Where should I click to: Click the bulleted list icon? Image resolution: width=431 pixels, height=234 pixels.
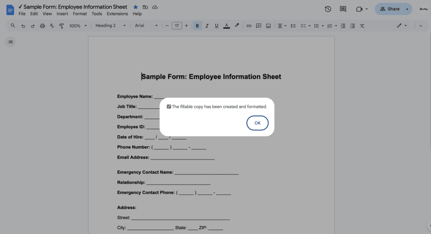(317, 26)
